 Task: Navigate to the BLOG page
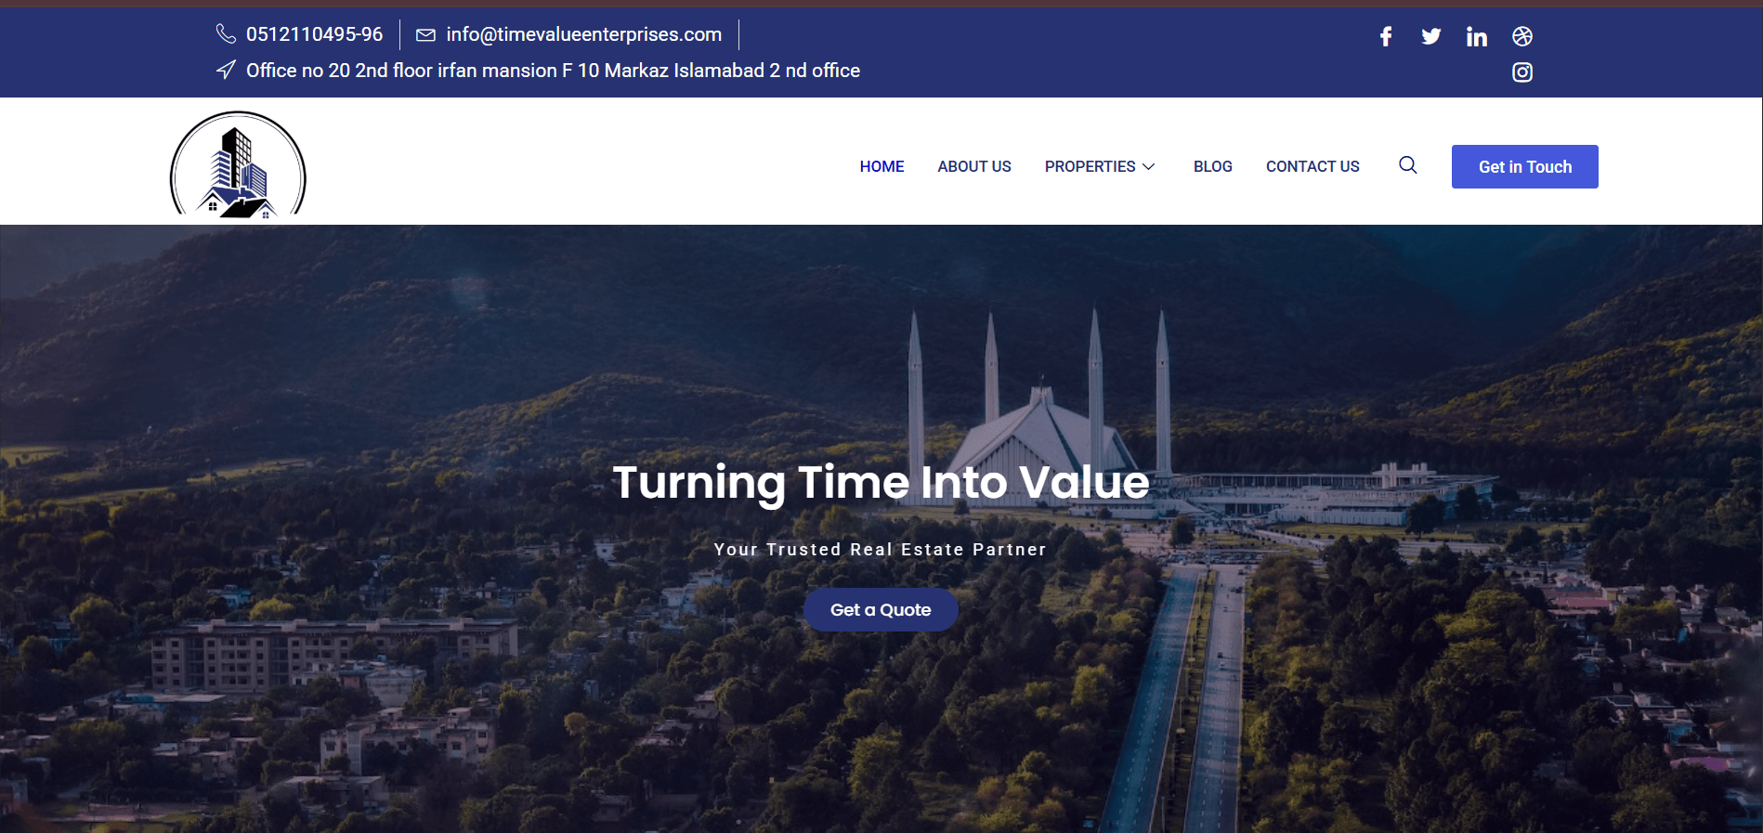[1212, 167]
